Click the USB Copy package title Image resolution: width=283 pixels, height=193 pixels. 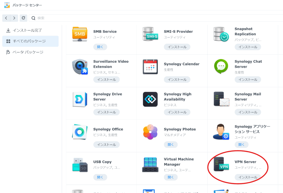coord(102,162)
